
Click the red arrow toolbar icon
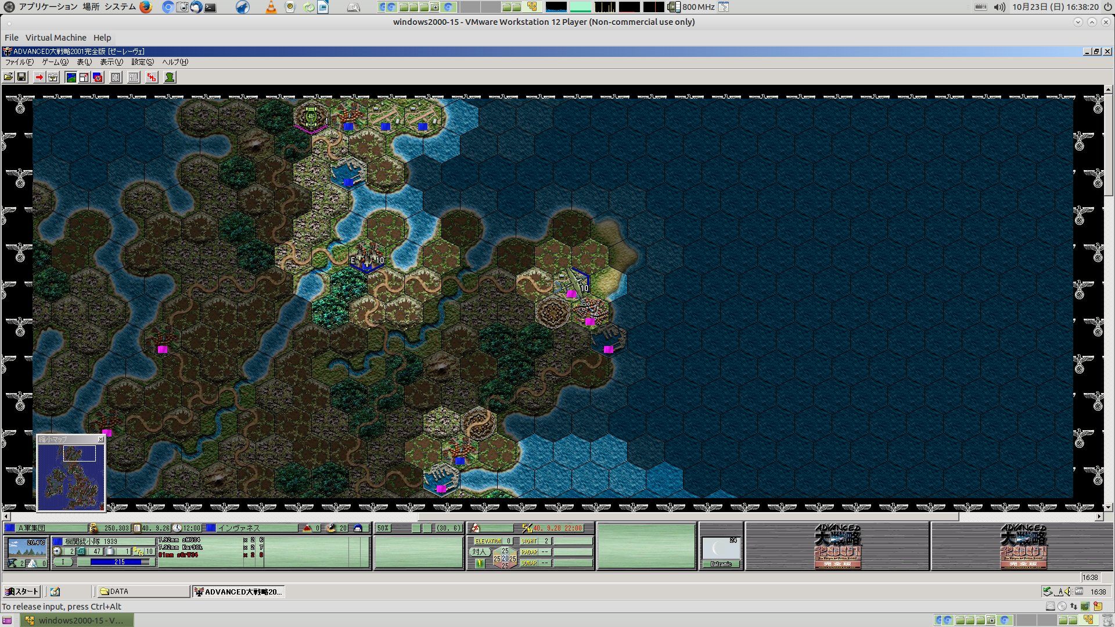[39, 77]
